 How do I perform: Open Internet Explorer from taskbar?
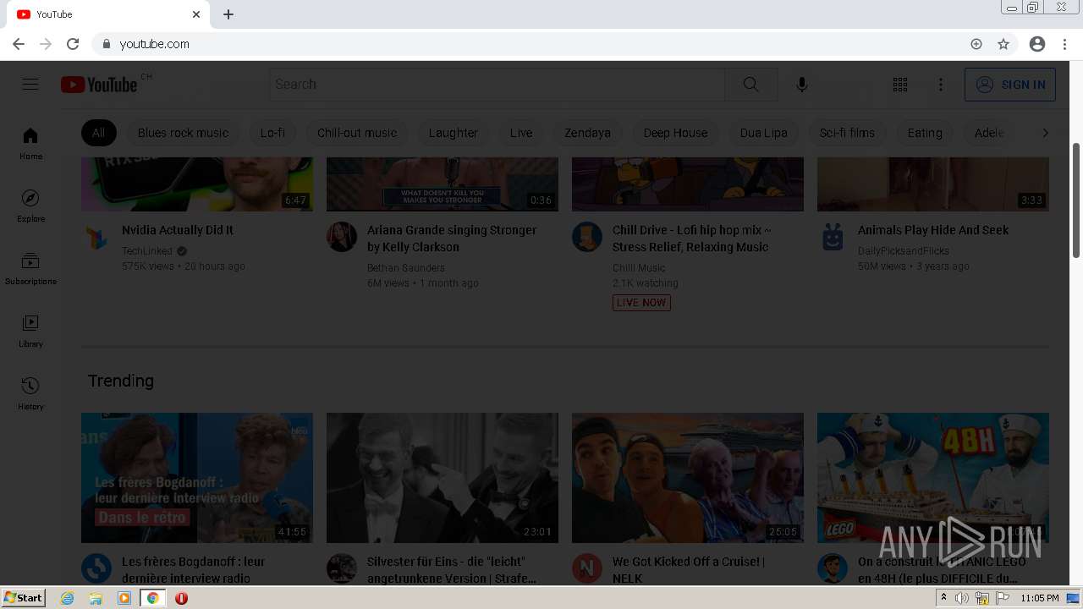(x=68, y=598)
